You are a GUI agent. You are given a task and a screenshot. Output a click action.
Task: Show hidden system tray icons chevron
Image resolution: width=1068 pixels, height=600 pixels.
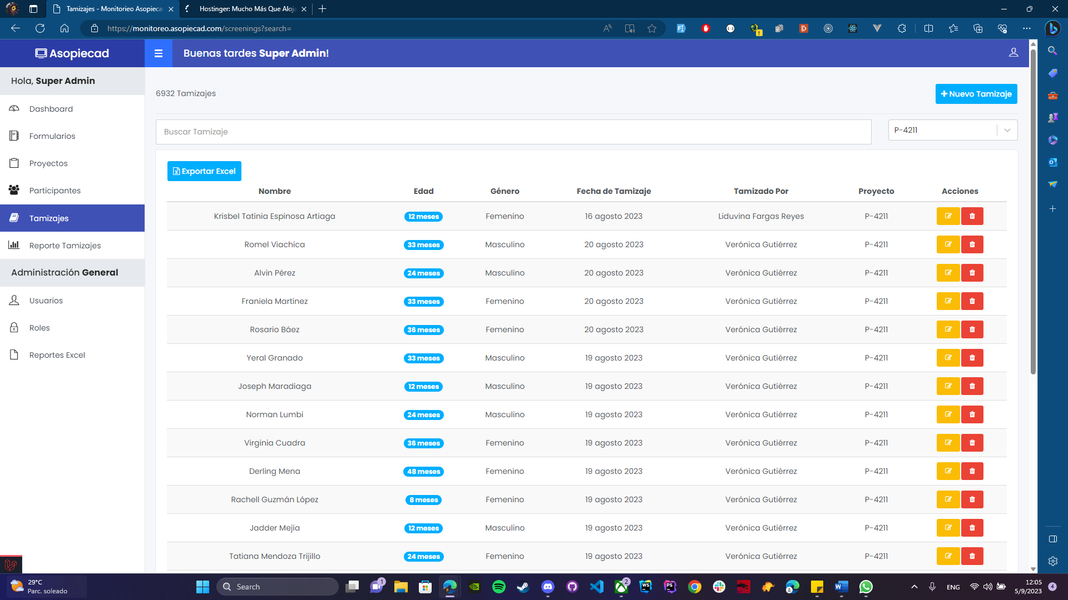coord(914,587)
